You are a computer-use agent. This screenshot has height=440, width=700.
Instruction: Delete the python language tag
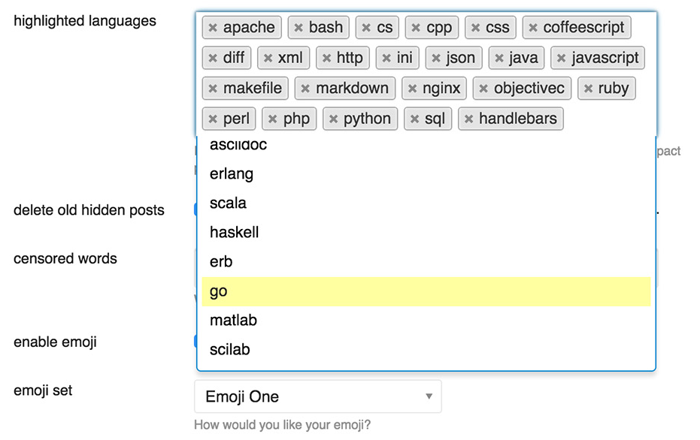click(x=334, y=119)
